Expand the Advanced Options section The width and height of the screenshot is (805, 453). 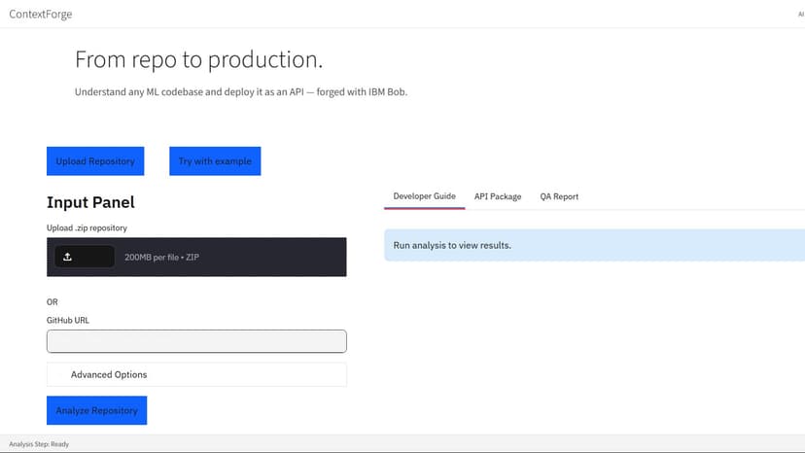(x=196, y=374)
